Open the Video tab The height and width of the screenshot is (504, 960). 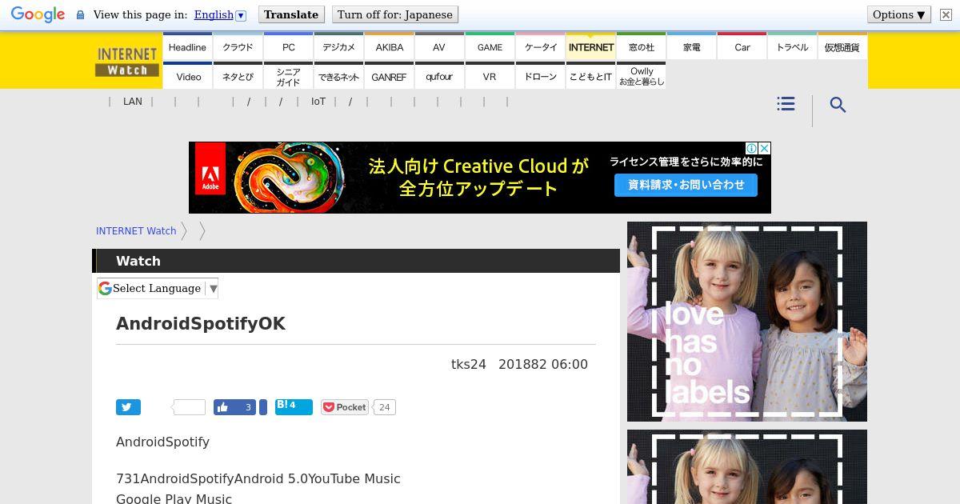189,76
